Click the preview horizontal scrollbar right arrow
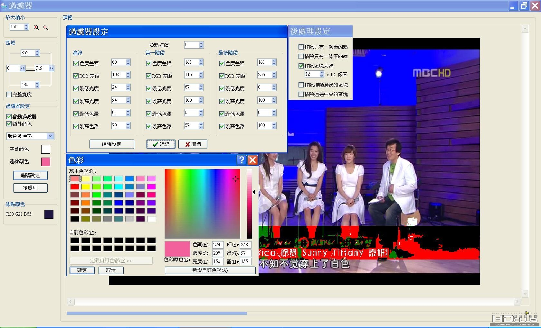 (x=517, y=302)
